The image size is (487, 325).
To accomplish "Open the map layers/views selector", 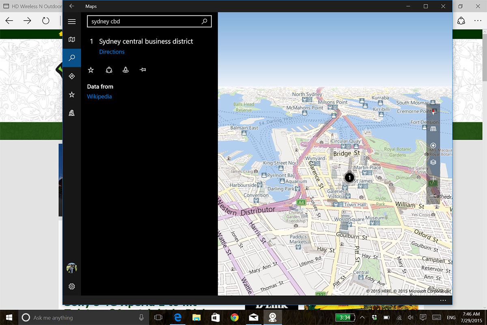I will (433, 162).
